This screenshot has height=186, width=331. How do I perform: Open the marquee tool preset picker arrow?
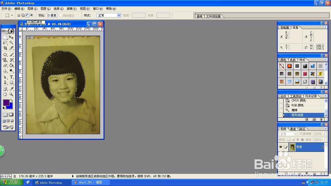(12, 15)
